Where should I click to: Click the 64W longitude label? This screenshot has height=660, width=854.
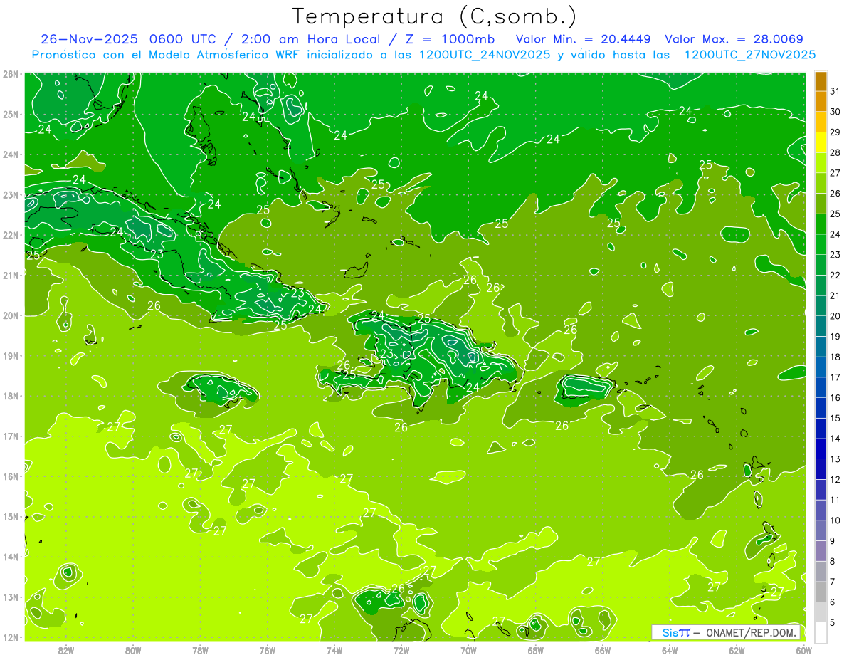click(x=670, y=650)
